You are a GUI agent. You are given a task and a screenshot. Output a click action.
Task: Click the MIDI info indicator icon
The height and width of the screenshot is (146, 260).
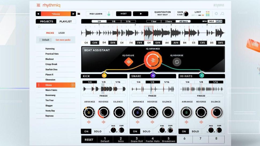[x=109, y=14]
